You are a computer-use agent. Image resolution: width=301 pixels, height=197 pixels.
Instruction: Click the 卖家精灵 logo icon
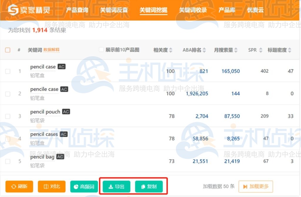tap(13, 10)
